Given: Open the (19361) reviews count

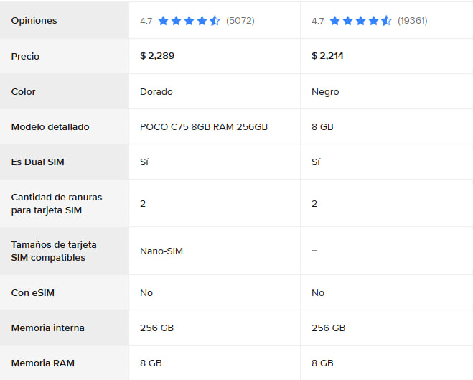Looking at the screenshot, I should point(413,21).
